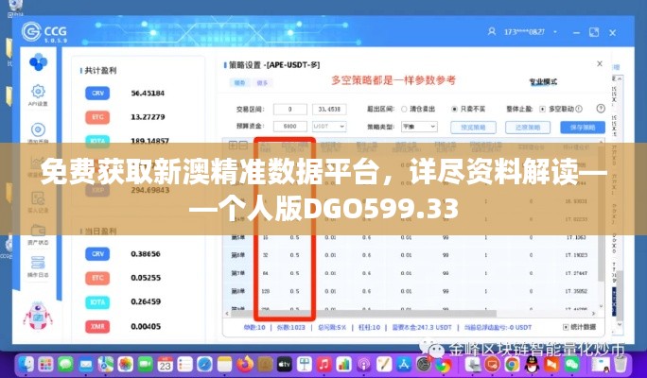The height and width of the screenshot is (378, 647).
Task: Expand the 策略类型 dropdown
Action: point(418,126)
